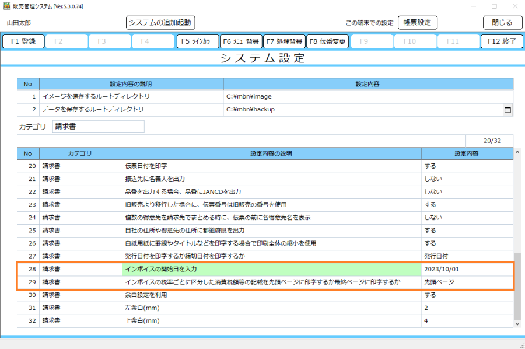525x349 pixels.
Task: Click the する value for 伝票日付を印字
Action: 467,166
